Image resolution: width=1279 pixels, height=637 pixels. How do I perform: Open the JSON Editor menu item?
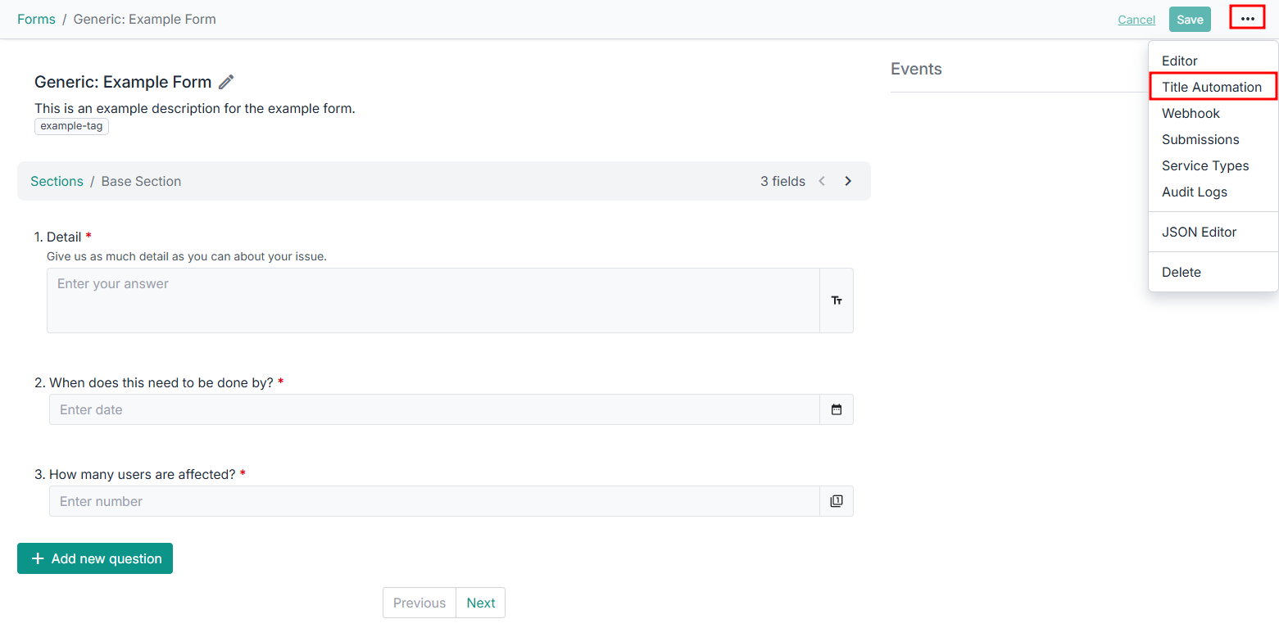(1199, 232)
